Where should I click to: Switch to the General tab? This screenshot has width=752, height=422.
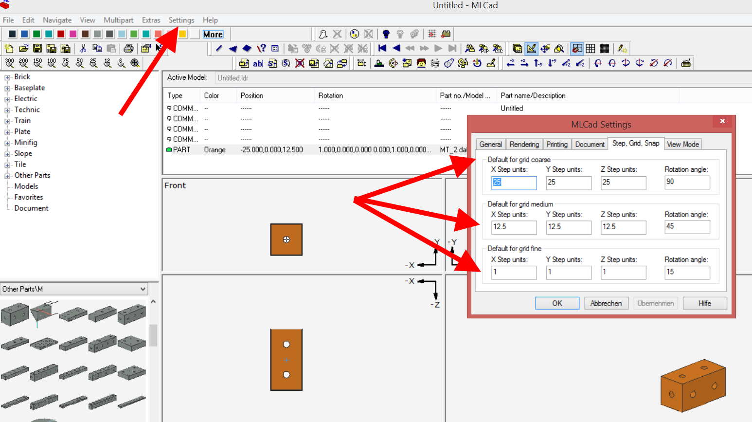coord(490,145)
